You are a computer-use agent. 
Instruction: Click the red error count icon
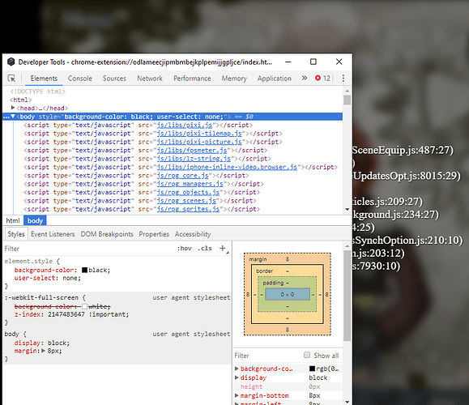[x=318, y=78]
